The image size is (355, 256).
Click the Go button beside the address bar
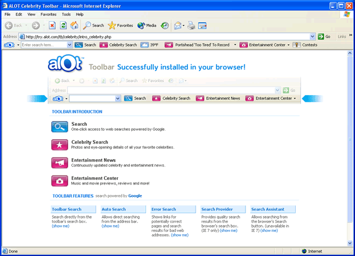click(x=324, y=36)
